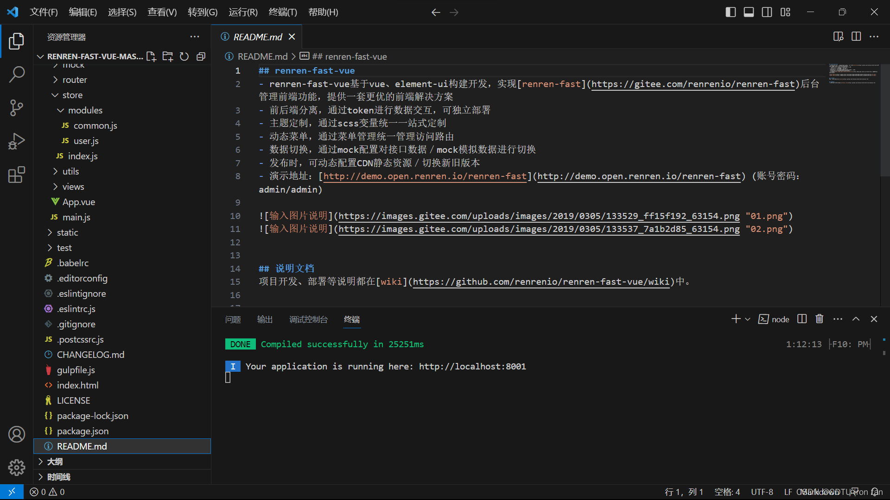890x500 pixels.
Task: Collapse all folders in explorer
Action: [x=201, y=56]
